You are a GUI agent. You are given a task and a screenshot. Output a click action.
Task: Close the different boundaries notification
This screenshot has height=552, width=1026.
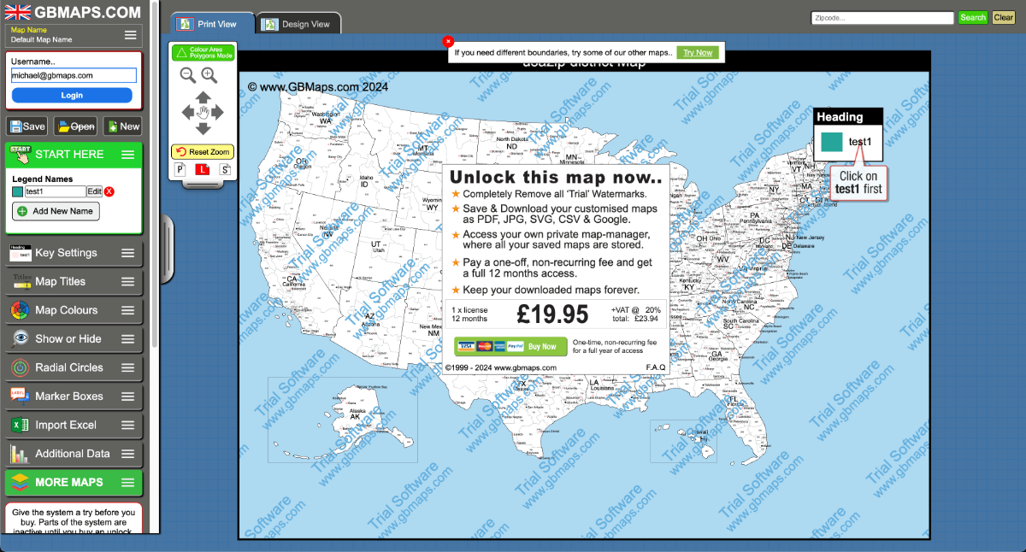(448, 41)
